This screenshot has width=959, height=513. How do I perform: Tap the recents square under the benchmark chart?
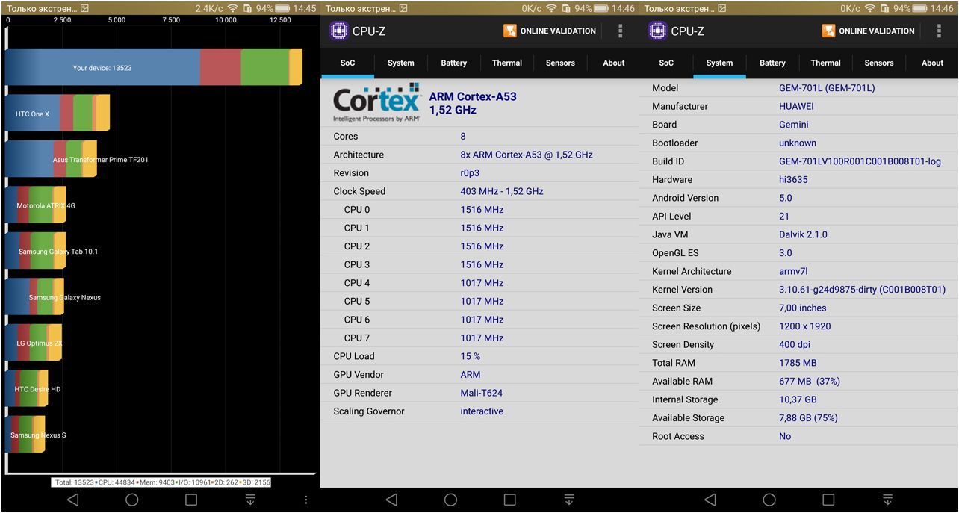[x=191, y=500]
